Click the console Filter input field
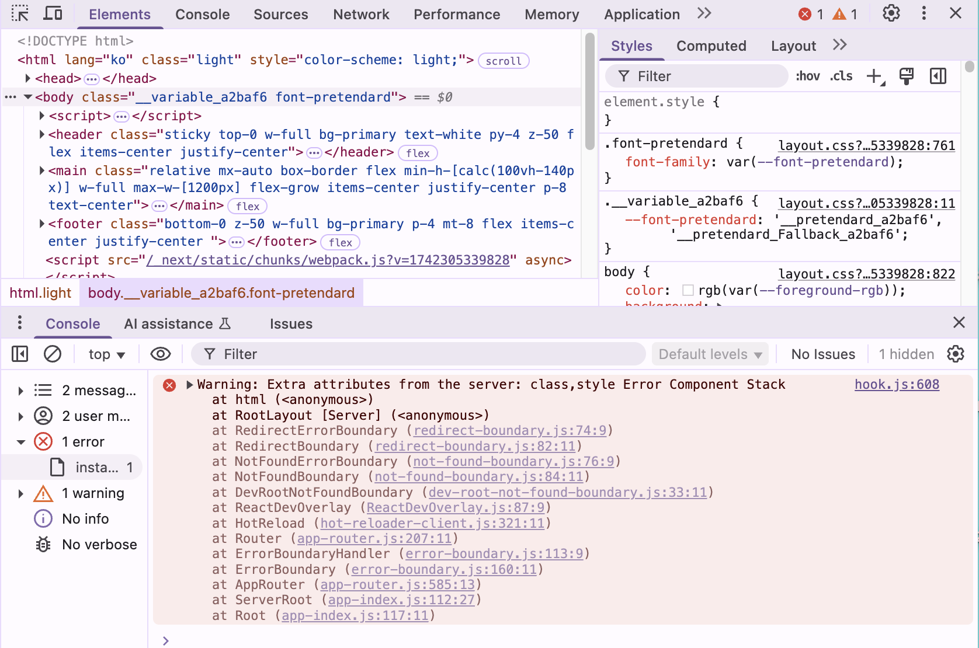This screenshot has height=648, width=979. coord(418,354)
